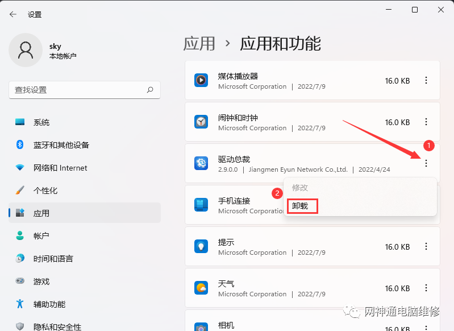Open 蓝牙和其他设备 settings

click(x=85, y=144)
